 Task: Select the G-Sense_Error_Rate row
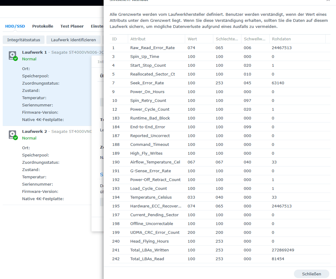(x=220, y=171)
